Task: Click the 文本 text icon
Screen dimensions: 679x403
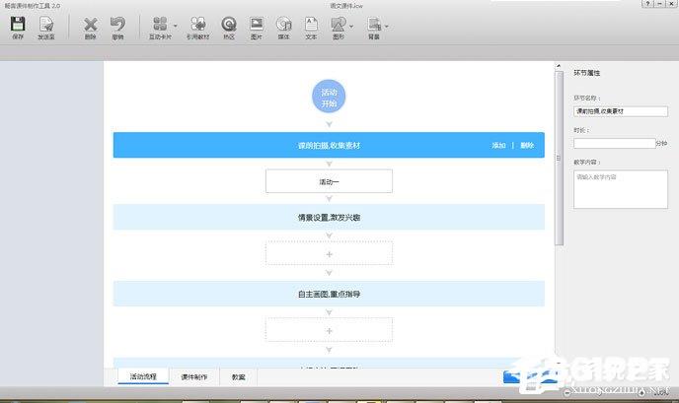Action: pos(311,25)
